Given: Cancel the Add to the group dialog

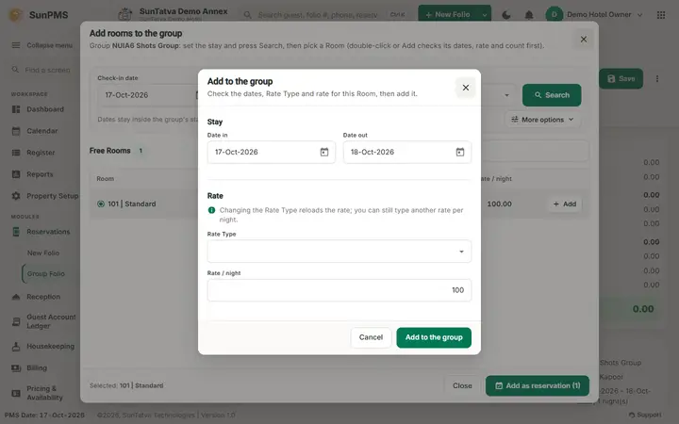Looking at the screenshot, I should [371, 337].
